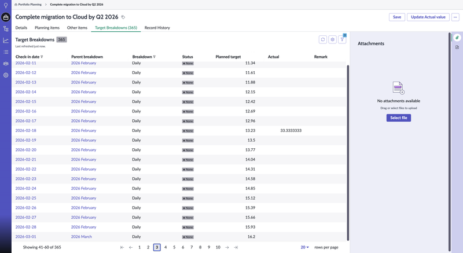Open the briefcase portfolio icon in sidebar
This screenshot has width=463, height=253.
[6, 17]
